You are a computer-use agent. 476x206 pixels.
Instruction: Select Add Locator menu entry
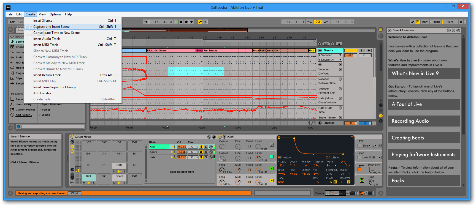[73, 93]
